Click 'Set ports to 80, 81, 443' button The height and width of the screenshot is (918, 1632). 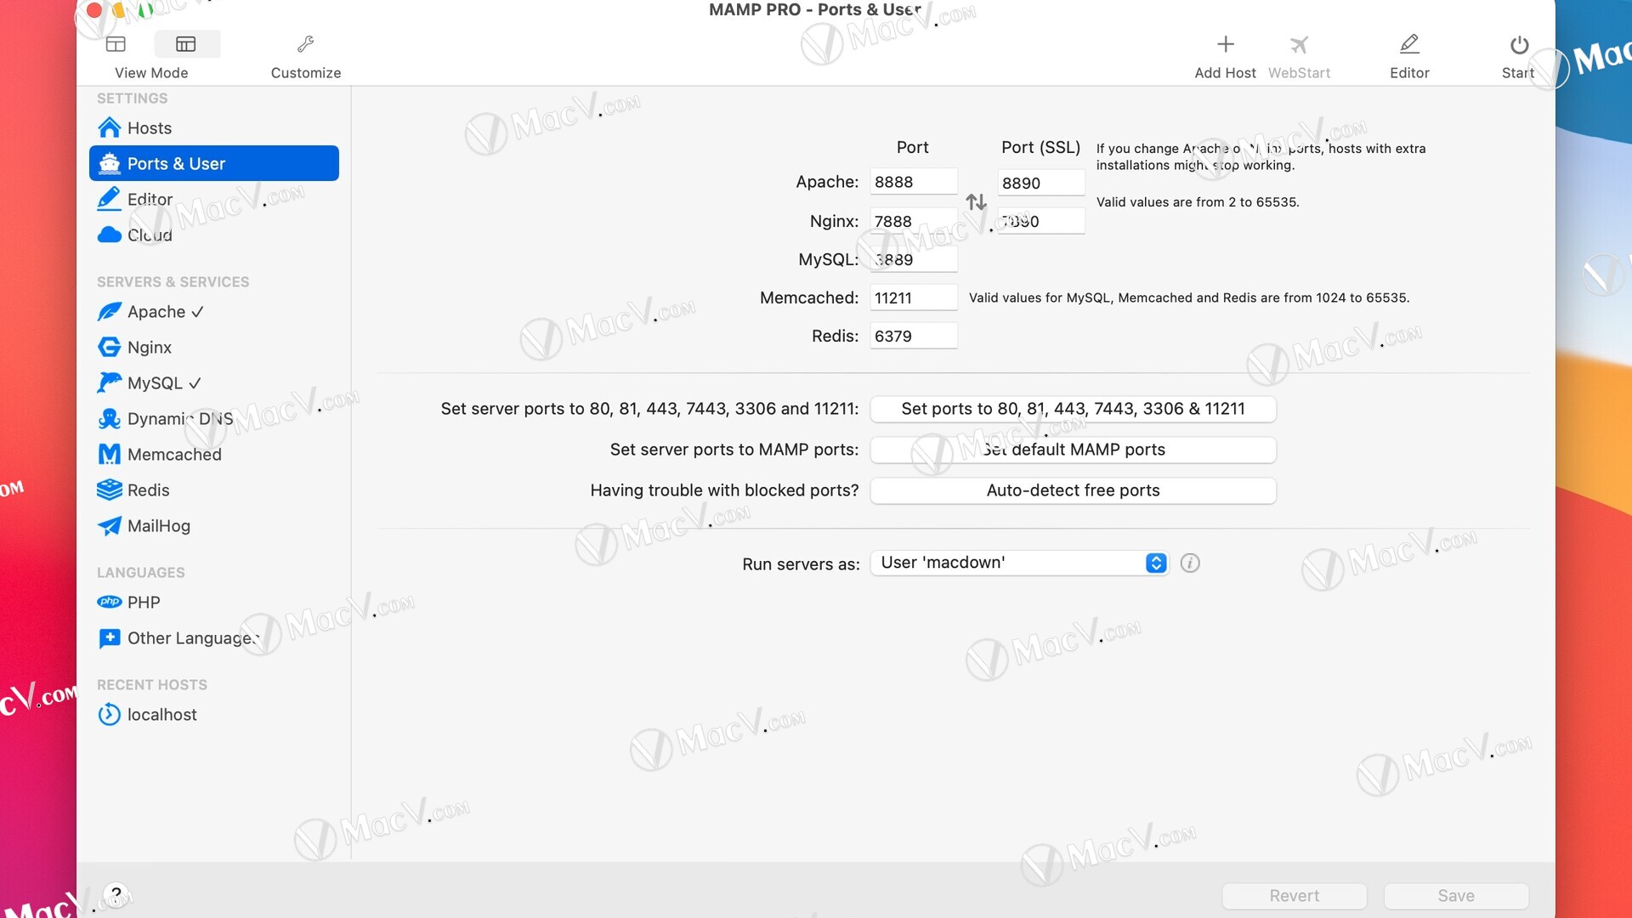pos(1073,408)
